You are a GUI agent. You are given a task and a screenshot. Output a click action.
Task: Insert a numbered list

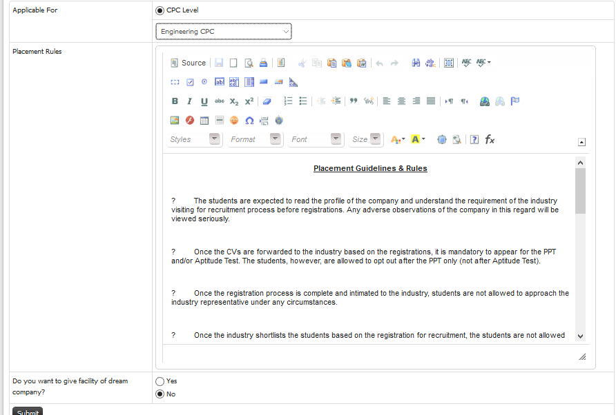point(288,101)
